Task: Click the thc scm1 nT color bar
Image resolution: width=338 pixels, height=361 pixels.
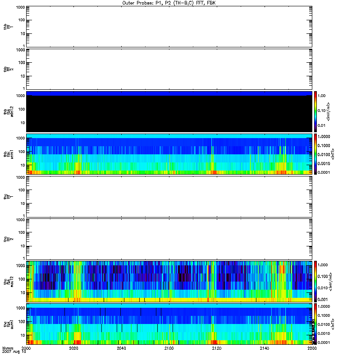Action: [316, 324]
